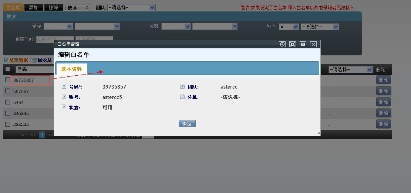The height and width of the screenshot is (193, 411).
Task: Click the dialog resize grip at bottom-right corner
Action: click(318, 133)
